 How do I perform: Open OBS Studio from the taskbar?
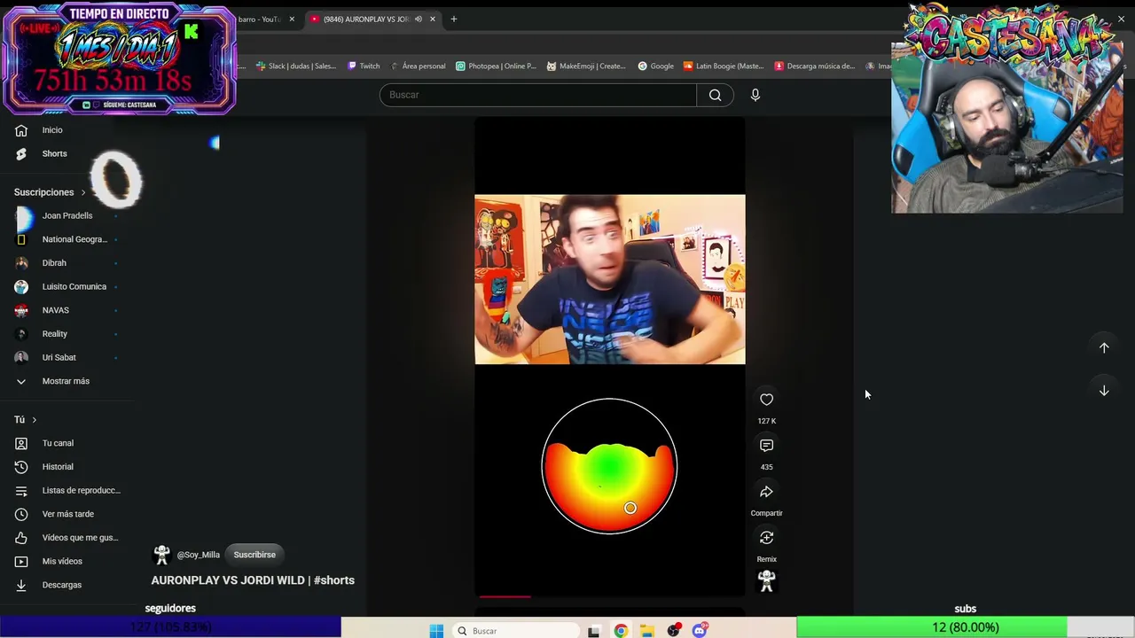[x=674, y=631]
